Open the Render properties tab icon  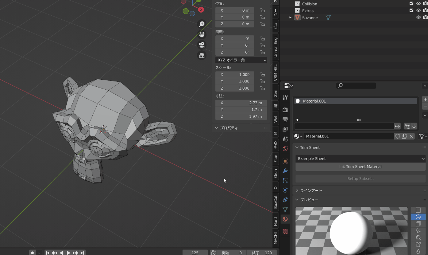(x=285, y=110)
